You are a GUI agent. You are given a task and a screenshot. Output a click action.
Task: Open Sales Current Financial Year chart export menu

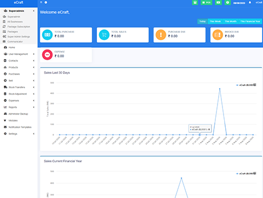255,173
